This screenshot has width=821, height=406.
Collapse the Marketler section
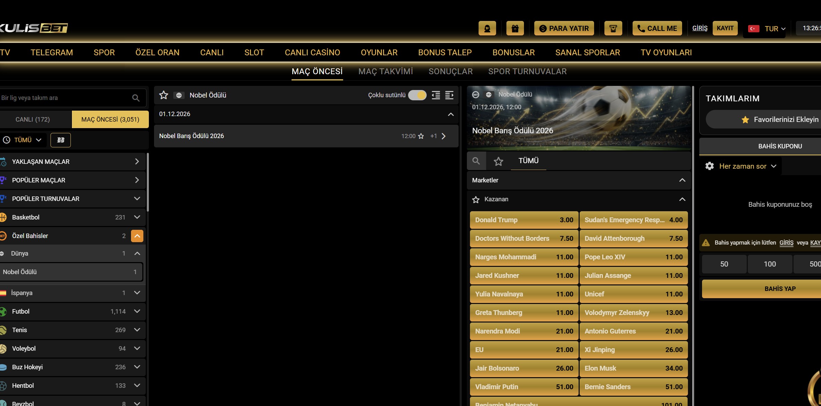pos(682,180)
